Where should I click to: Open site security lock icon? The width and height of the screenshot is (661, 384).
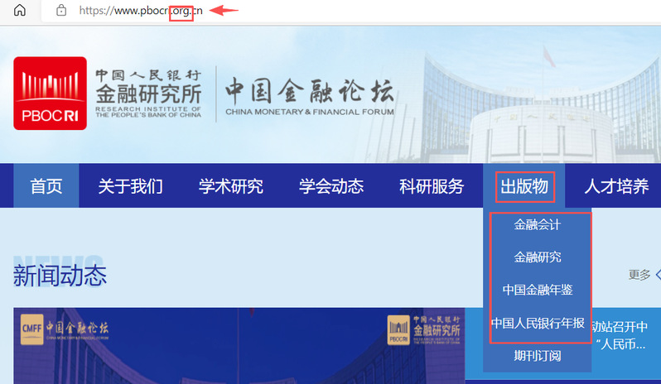pos(60,11)
